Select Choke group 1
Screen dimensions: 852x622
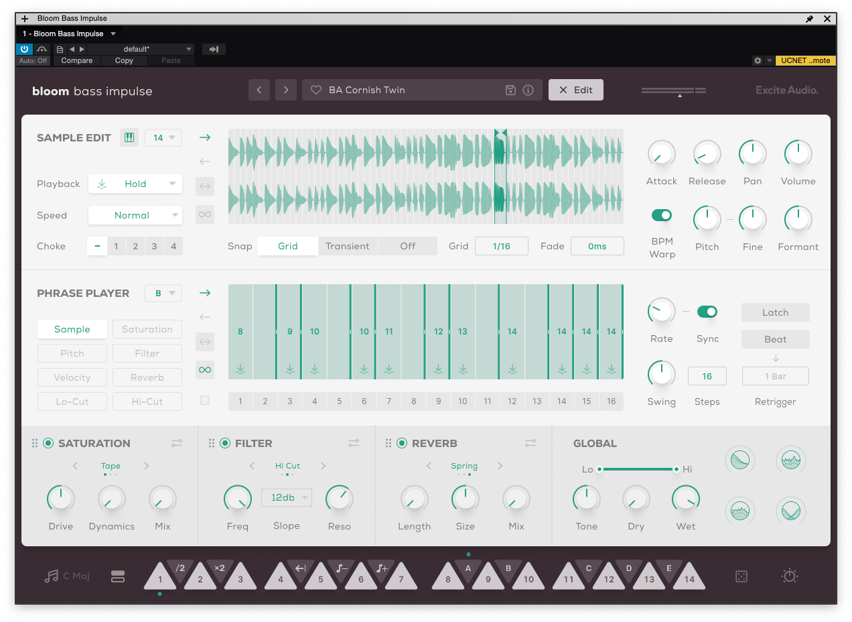click(116, 246)
